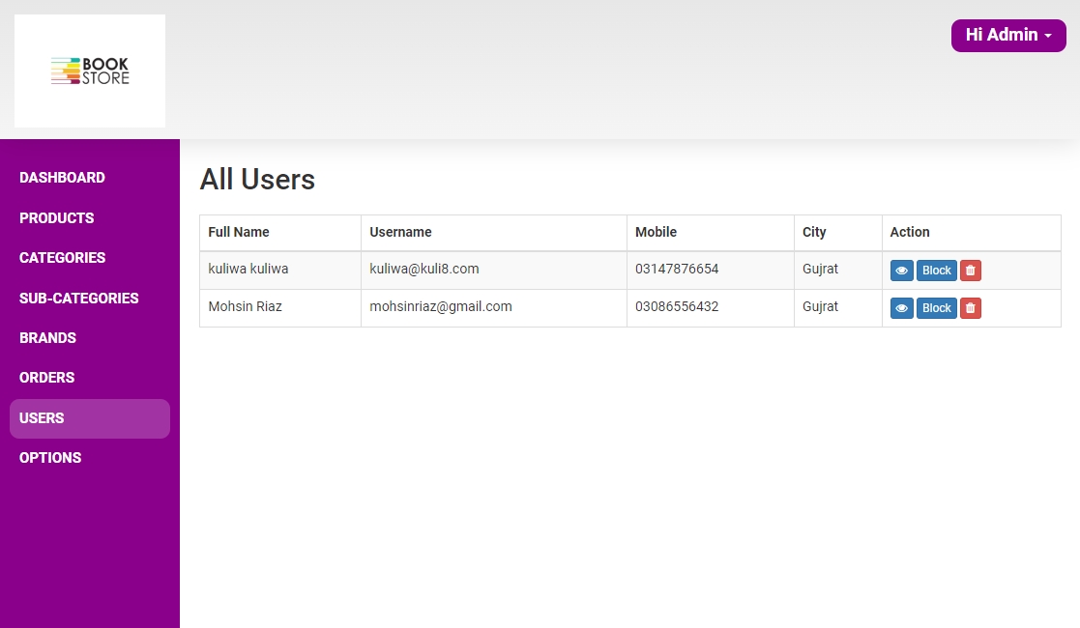Delete user kuliwa kuliwa with trash icon
1080x628 pixels.
(x=971, y=271)
